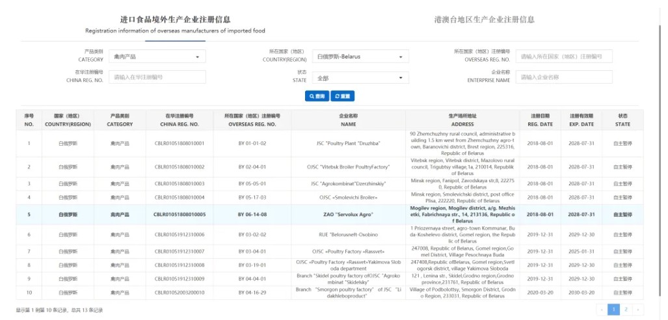Click the Village Pesochnaya Buda address cell
The image size is (668, 320).
pos(462,252)
